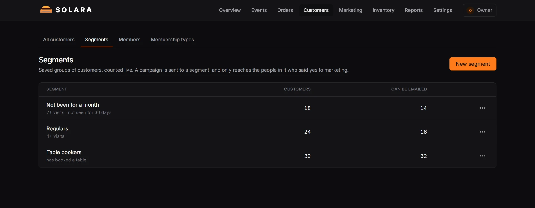The width and height of the screenshot is (535, 208).
Task: Click the emailable count 14
Action: pyautogui.click(x=423, y=108)
